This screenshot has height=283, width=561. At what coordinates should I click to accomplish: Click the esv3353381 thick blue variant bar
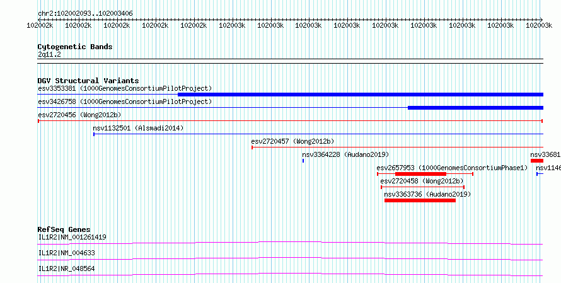pyautogui.click(x=361, y=95)
